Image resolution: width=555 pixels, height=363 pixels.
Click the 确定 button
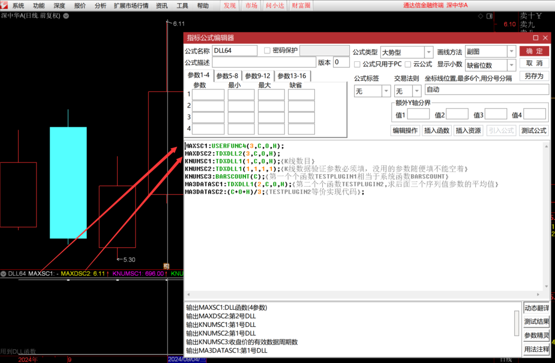[534, 51]
